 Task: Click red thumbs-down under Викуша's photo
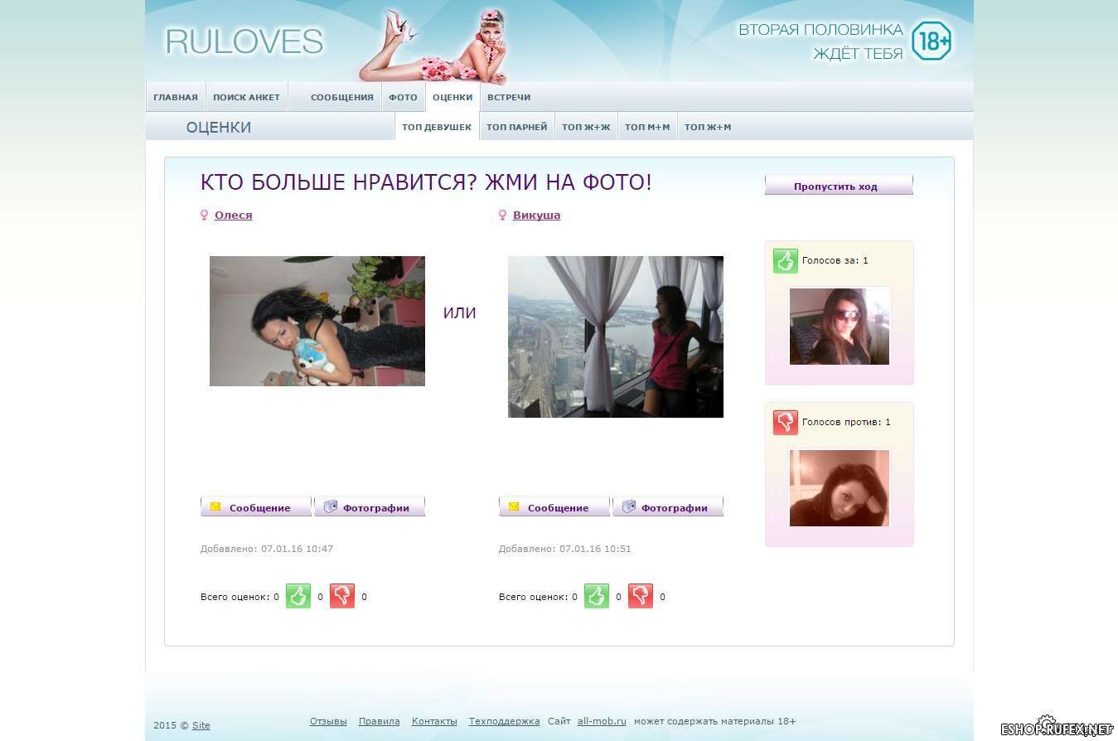coord(641,596)
